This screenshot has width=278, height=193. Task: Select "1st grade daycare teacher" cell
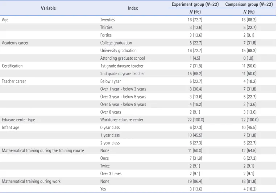(122, 66)
